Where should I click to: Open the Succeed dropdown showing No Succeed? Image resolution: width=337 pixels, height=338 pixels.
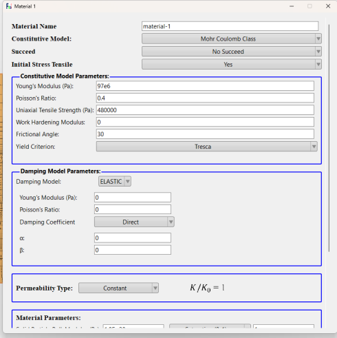pos(232,52)
